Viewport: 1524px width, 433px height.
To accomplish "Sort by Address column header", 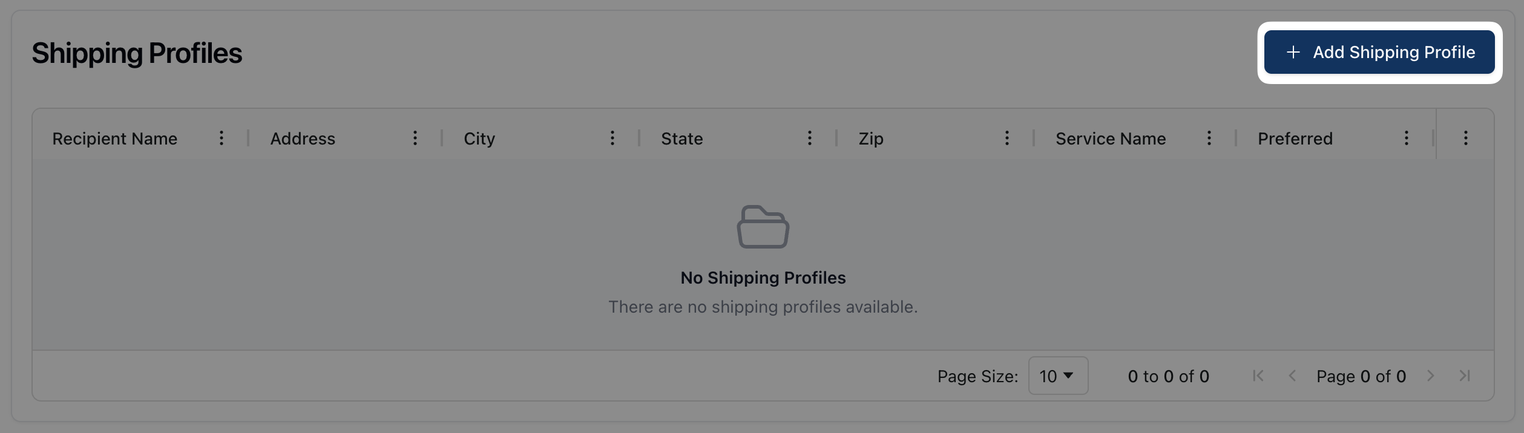I will pyautogui.click(x=303, y=139).
